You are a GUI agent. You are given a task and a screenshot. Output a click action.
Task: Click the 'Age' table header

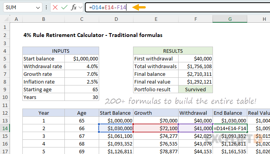coord(82,113)
